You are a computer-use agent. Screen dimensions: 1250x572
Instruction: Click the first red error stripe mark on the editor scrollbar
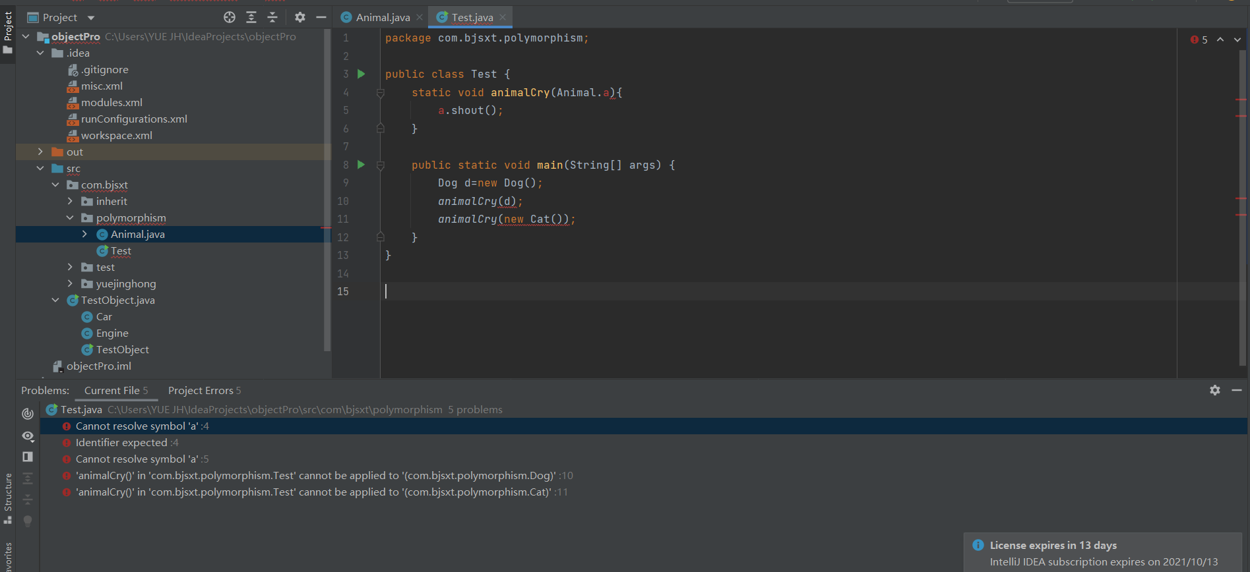1241,99
